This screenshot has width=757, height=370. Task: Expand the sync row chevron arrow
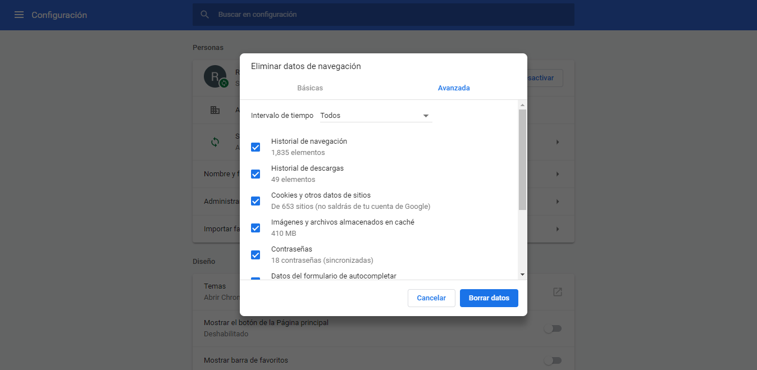point(558,142)
